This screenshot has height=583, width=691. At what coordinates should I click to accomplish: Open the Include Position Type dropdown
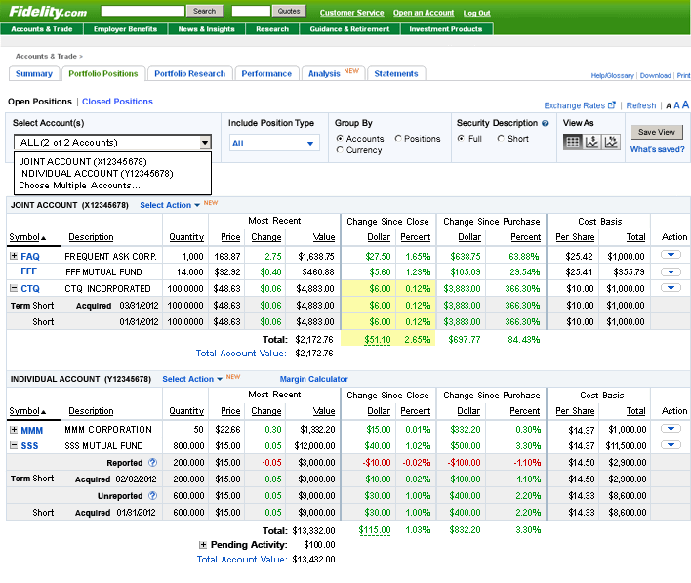click(274, 144)
